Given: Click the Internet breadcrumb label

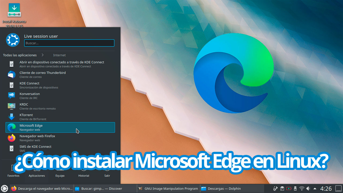Looking at the screenshot, I should pyautogui.click(x=59, y=55).
